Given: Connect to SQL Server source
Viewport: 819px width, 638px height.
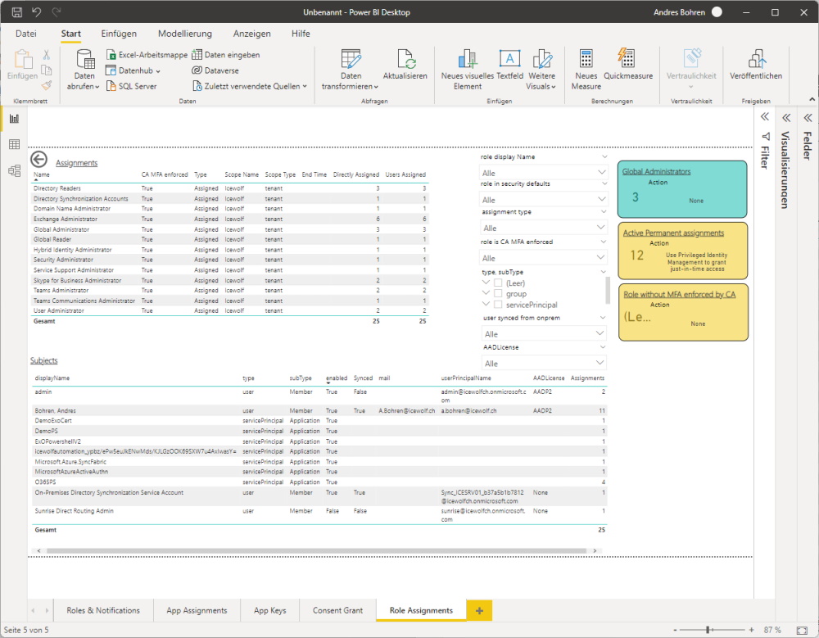Looking at the screenshot, I should point(132,86).
